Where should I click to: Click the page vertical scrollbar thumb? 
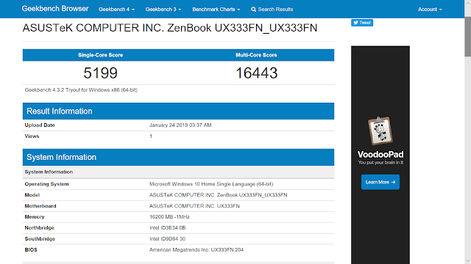(x=468, y=37)
